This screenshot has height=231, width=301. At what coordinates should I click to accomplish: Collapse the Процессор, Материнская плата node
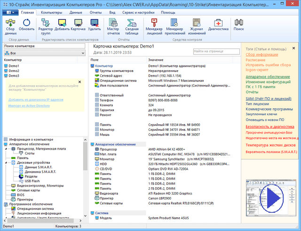pyautogui.click(x=6, y=148)
